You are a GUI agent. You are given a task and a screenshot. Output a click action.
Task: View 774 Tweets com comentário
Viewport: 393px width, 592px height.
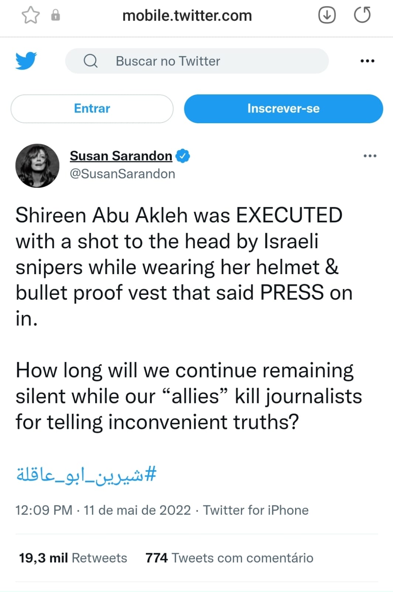tap(229, 558)
